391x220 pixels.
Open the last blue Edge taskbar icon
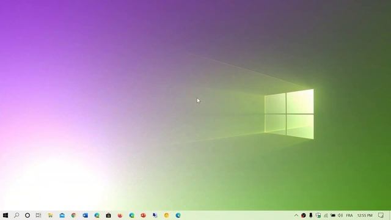[x=178, y=215]
